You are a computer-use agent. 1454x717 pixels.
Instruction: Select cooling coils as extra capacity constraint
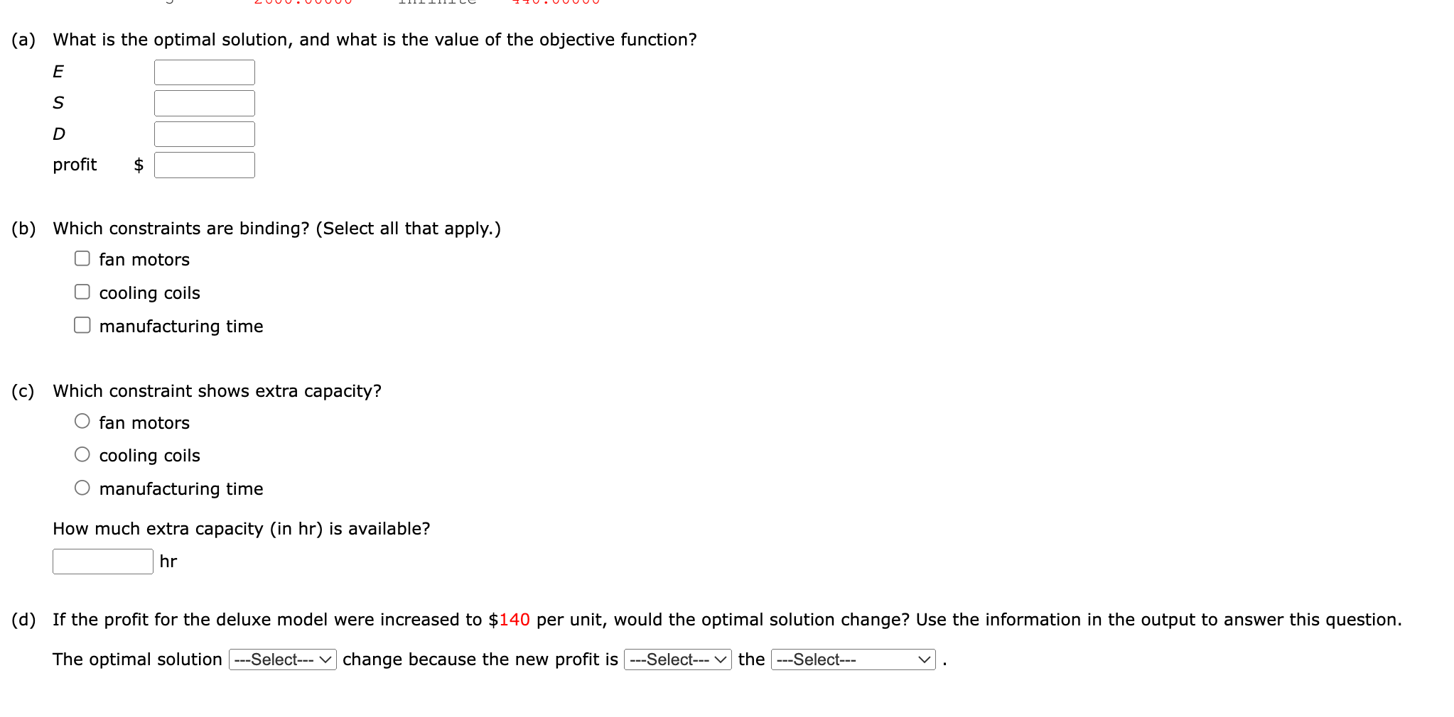[x=82, y=453]
